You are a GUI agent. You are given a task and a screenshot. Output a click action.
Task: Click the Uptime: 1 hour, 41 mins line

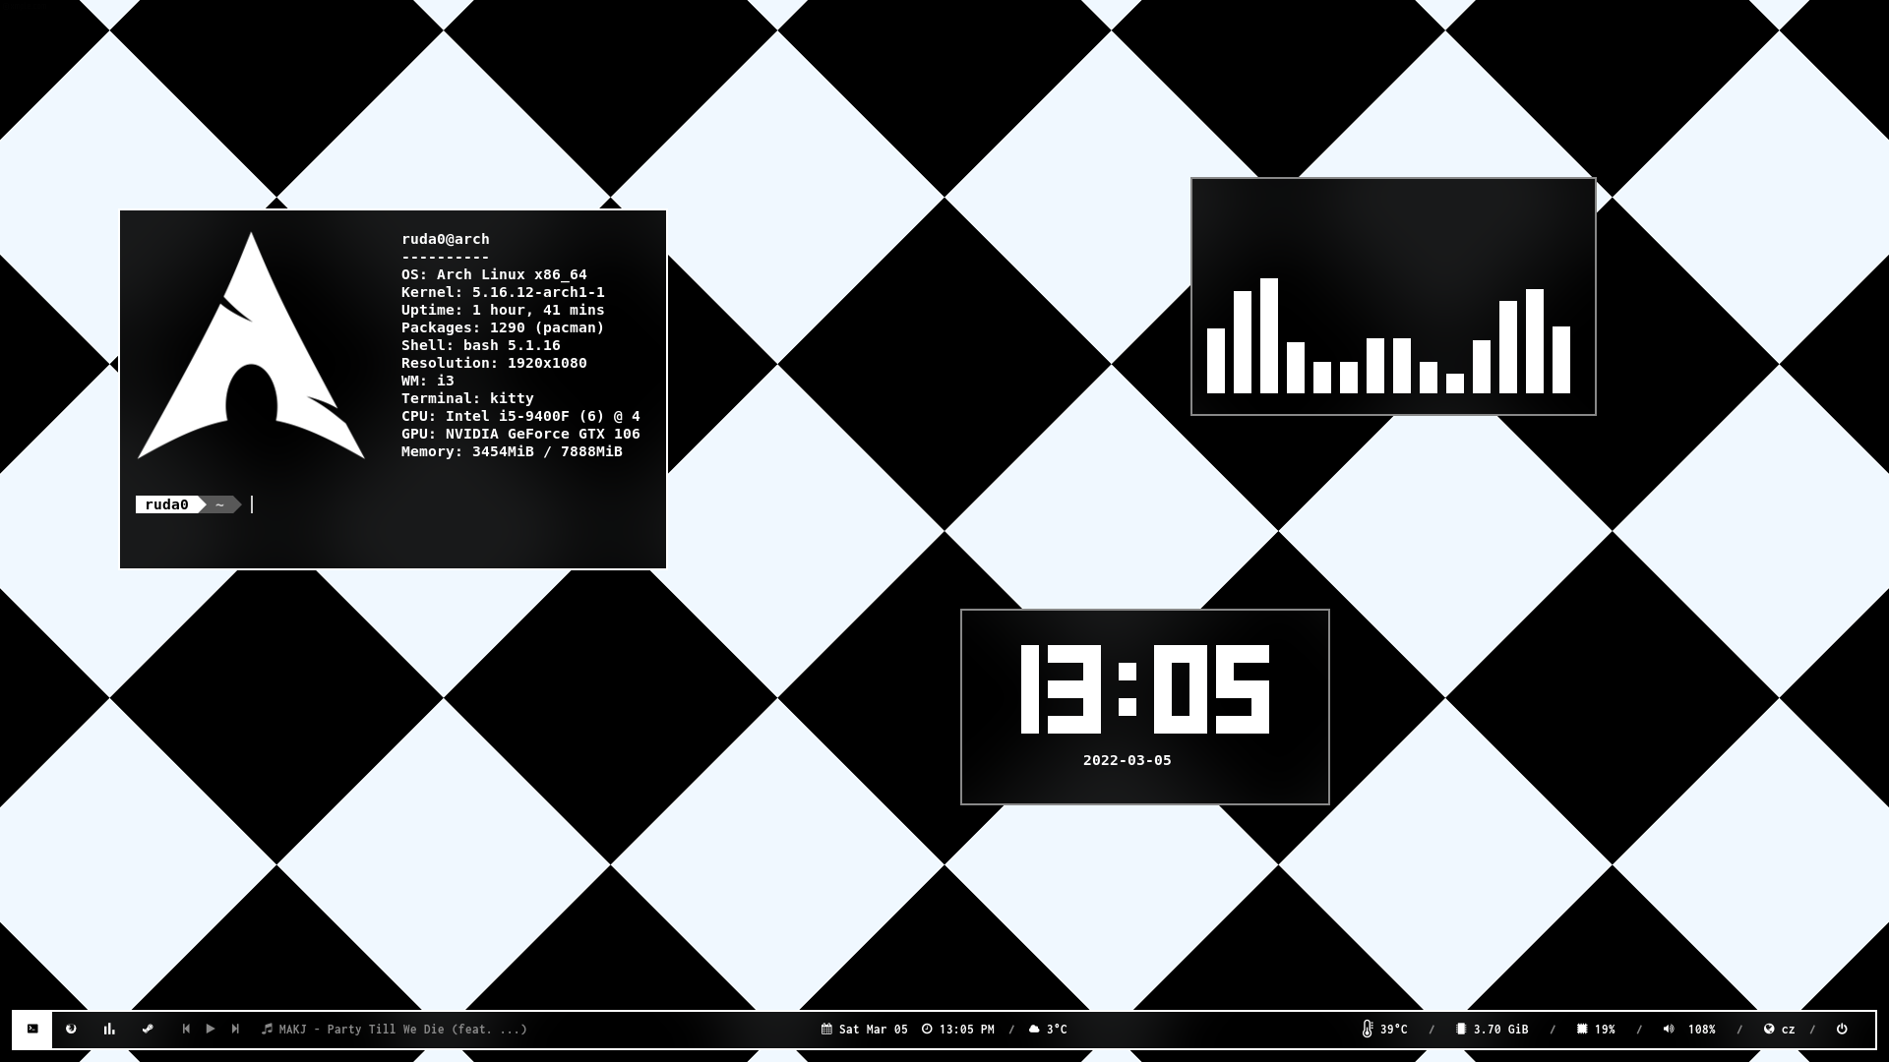click(x=503, y=310)
